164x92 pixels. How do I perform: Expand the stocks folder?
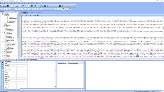point(5,24)
